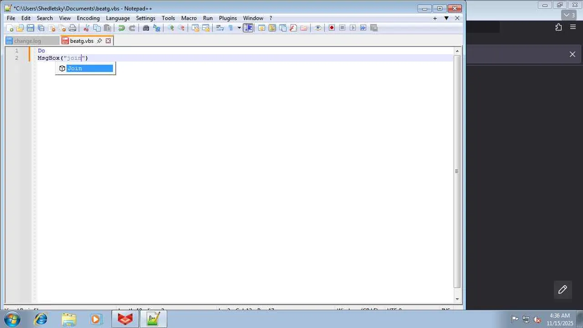Open the Search menu
Viewport: 583px width, 328px height.
coord(45,18)
